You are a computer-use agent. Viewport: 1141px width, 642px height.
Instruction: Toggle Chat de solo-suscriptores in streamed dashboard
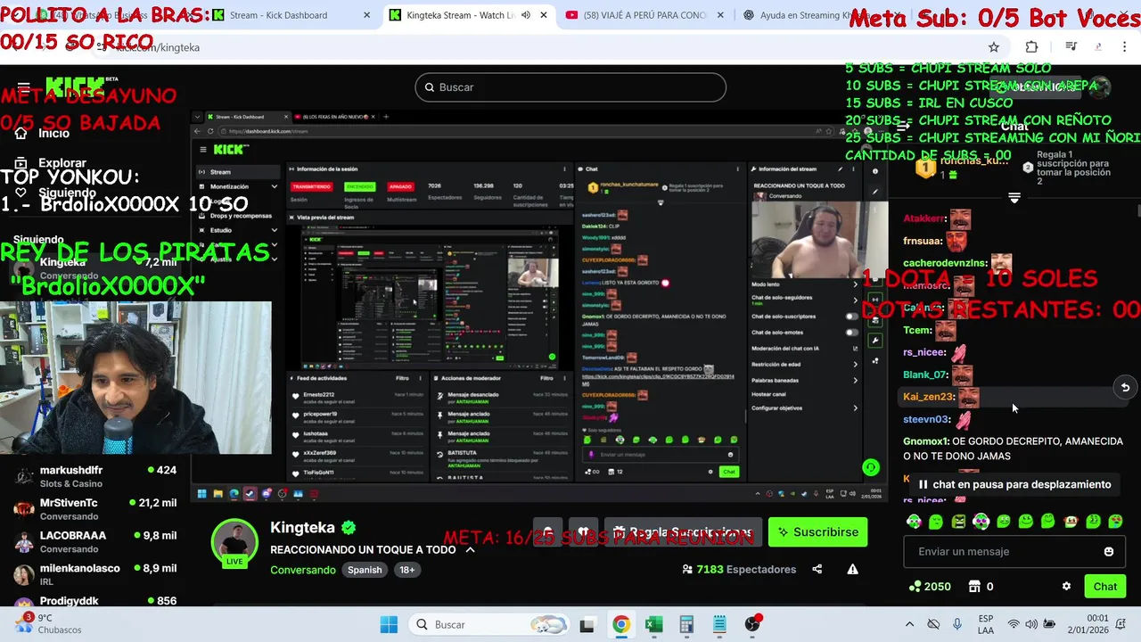tap(851, 316)
